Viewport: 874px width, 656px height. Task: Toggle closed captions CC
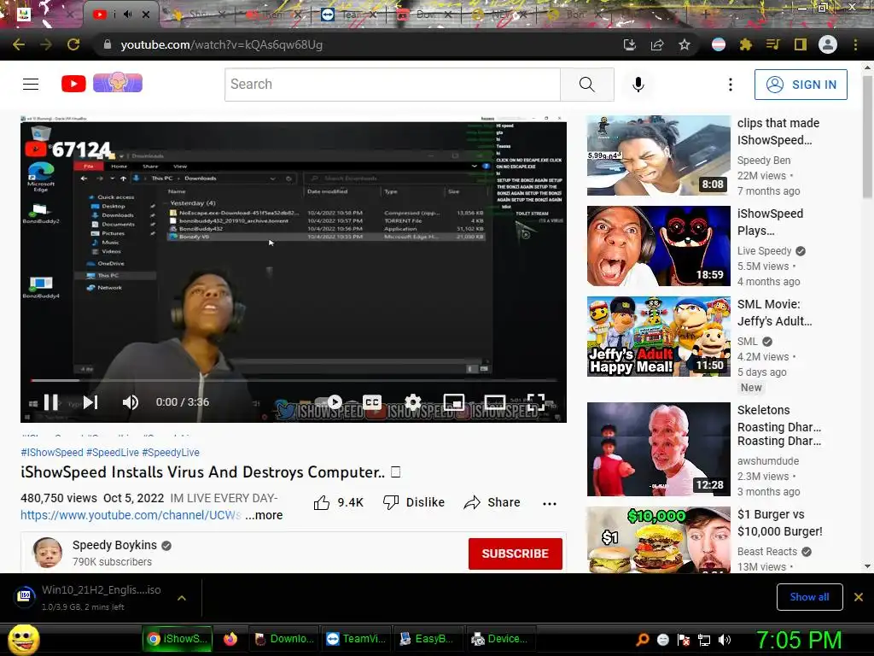pyautogui.click(x=372, y=402)
